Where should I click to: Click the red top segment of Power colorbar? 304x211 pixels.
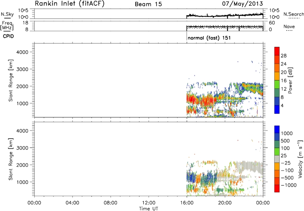[x=277, y=51]
